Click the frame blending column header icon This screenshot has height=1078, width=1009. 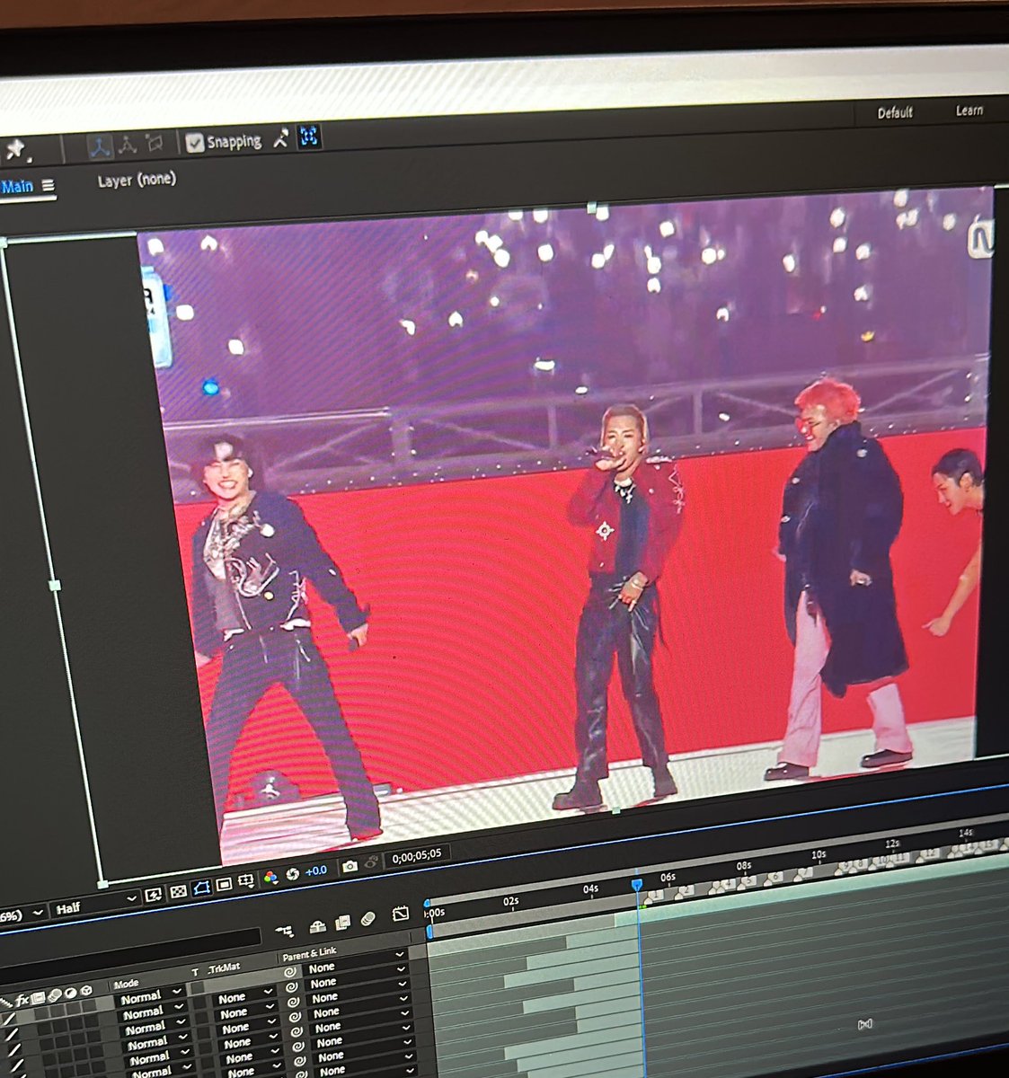pos(38,998)
